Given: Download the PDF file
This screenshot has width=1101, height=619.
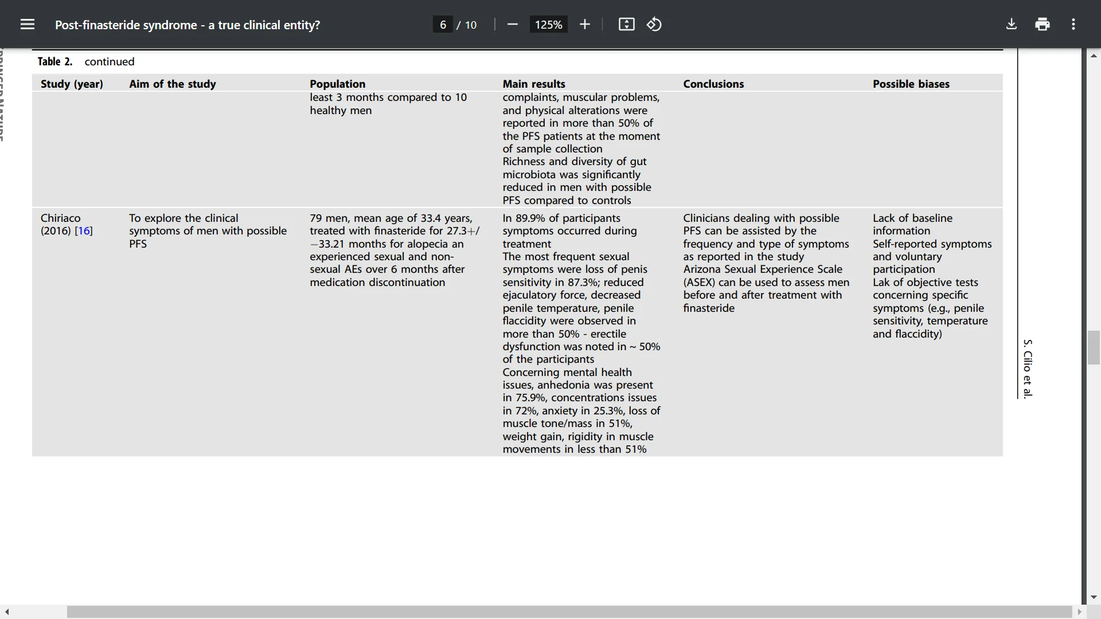Looking at the screenshot, I should click(x=1012, y=25).
